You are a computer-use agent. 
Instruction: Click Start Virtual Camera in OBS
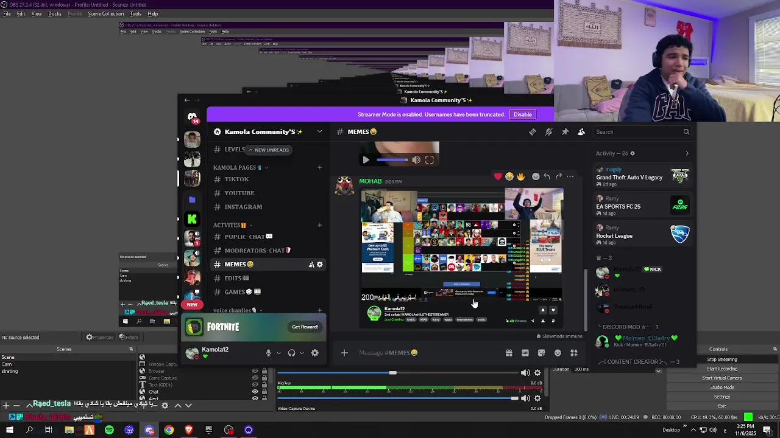(722, 378)
